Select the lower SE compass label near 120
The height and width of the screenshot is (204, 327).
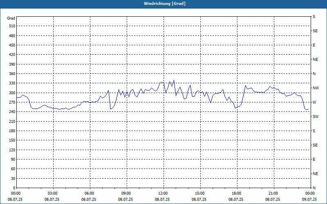(x=315, y=145)
